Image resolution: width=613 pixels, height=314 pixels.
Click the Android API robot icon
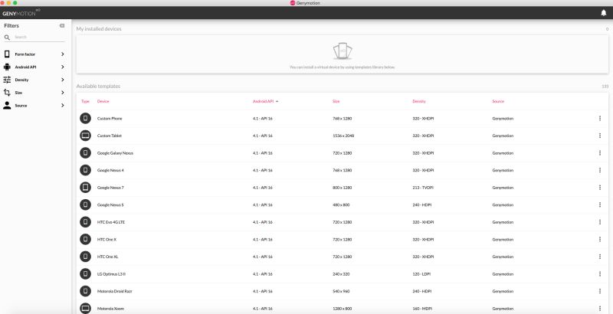7,67
